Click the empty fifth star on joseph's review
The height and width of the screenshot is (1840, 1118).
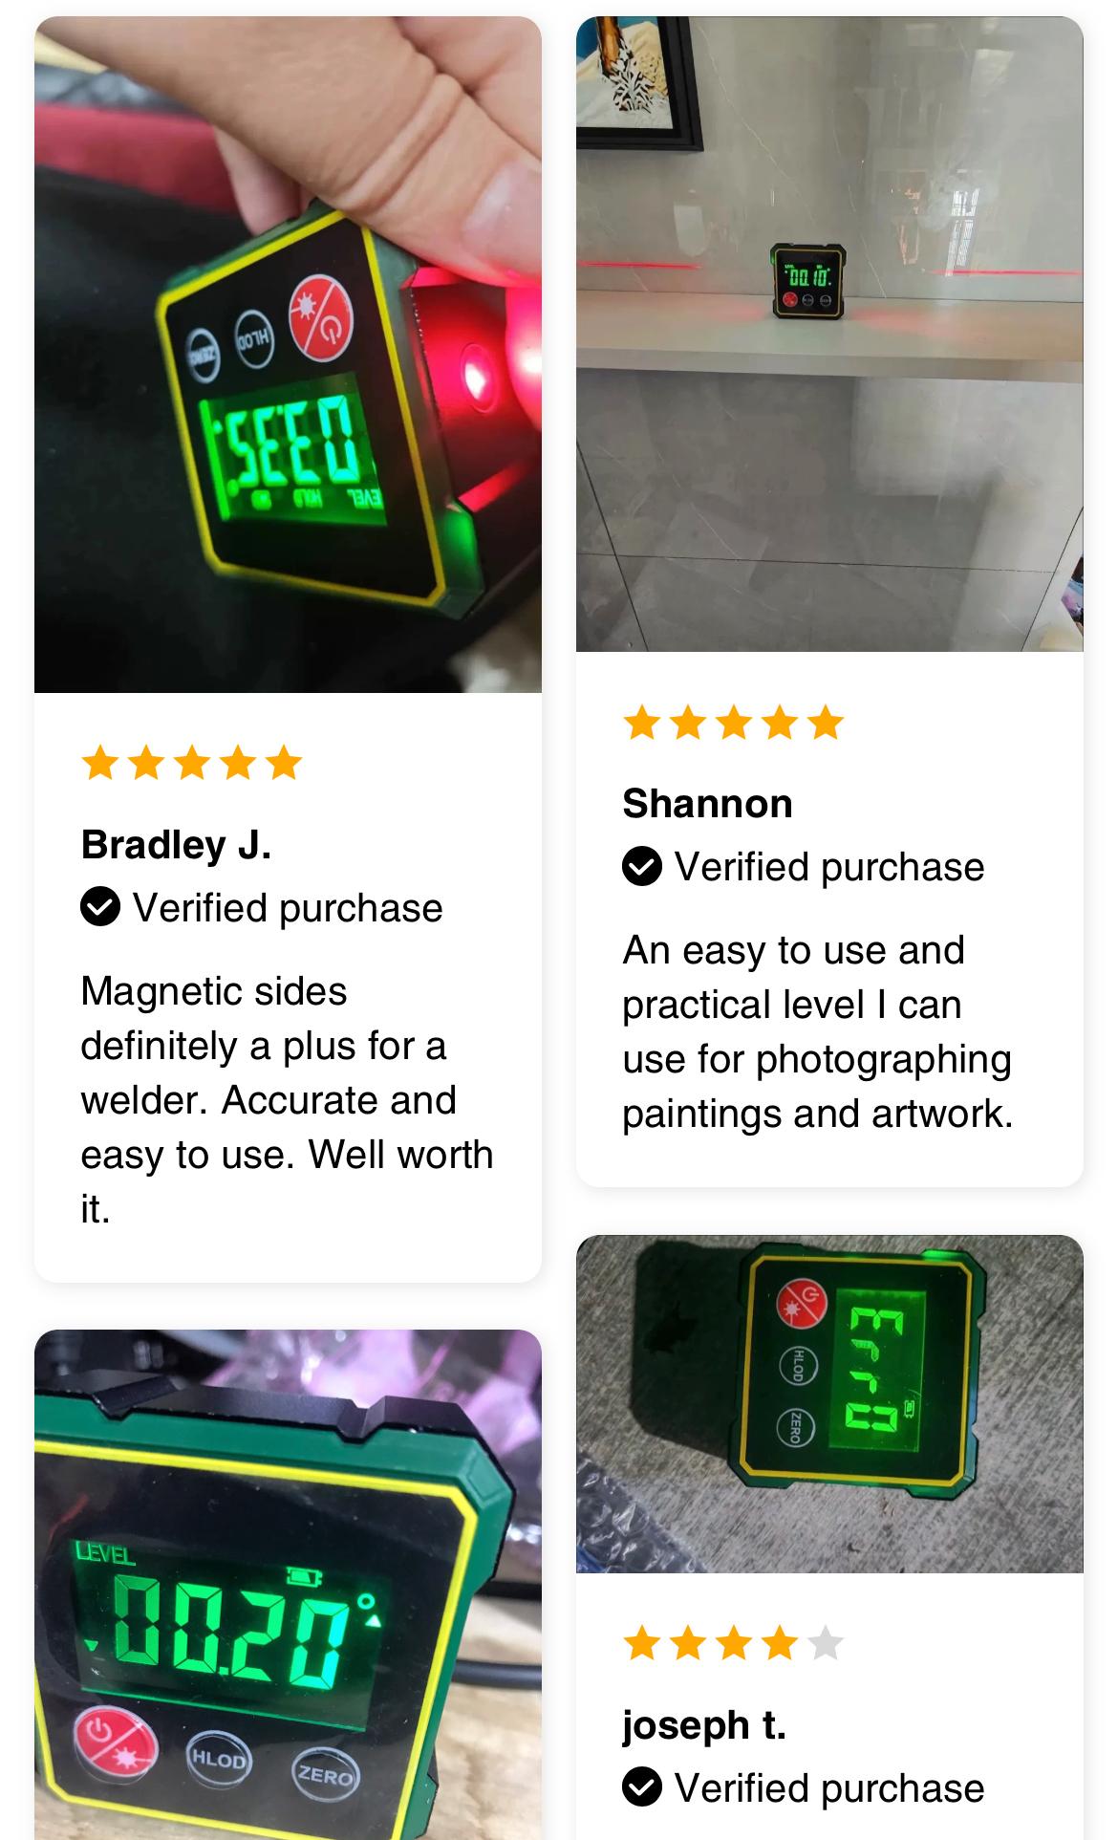[826, 1644]
